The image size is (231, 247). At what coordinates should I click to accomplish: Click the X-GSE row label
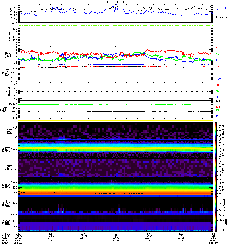[x=5, y=234]
